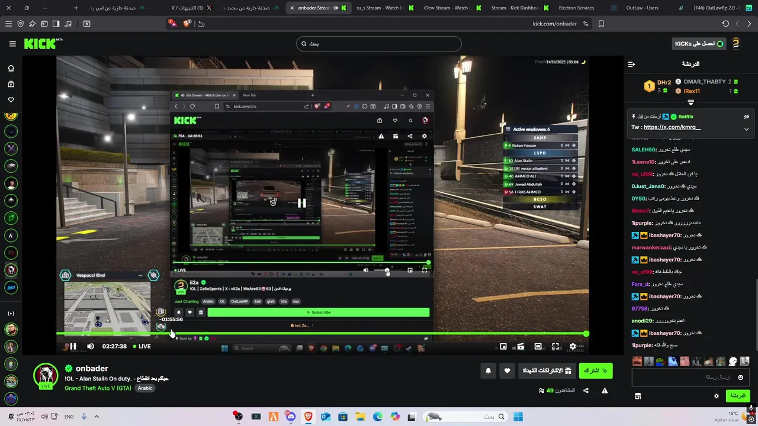
Task: Expand the gift leaderboard below OMAR_THABTY
Action: [690, 102]
